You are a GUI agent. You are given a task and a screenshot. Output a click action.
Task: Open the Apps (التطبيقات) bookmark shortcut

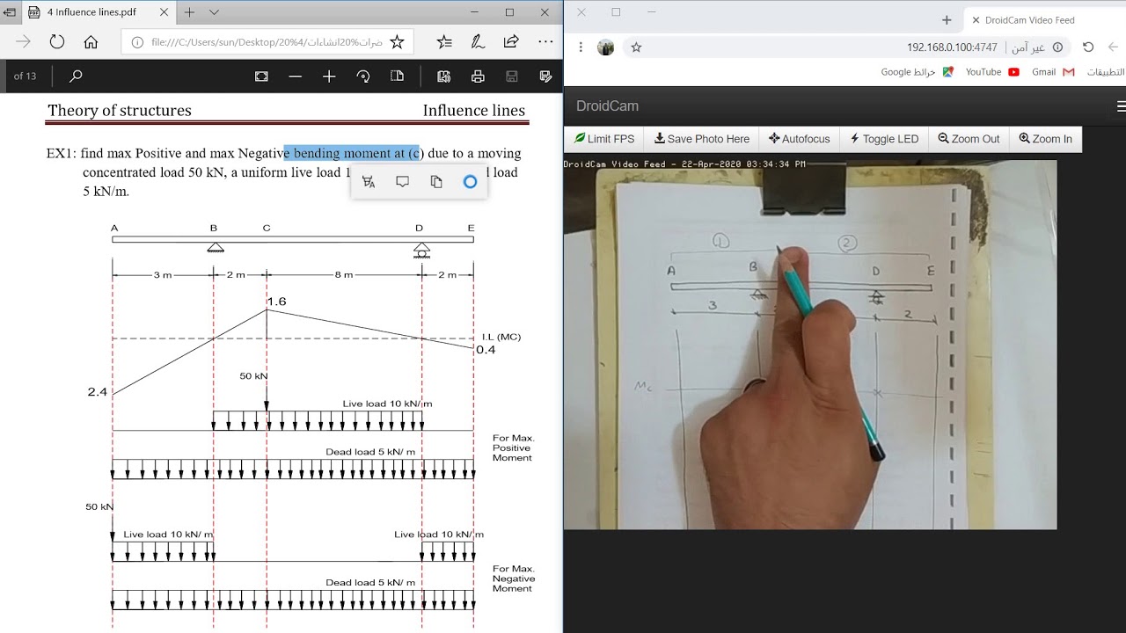1106,72
